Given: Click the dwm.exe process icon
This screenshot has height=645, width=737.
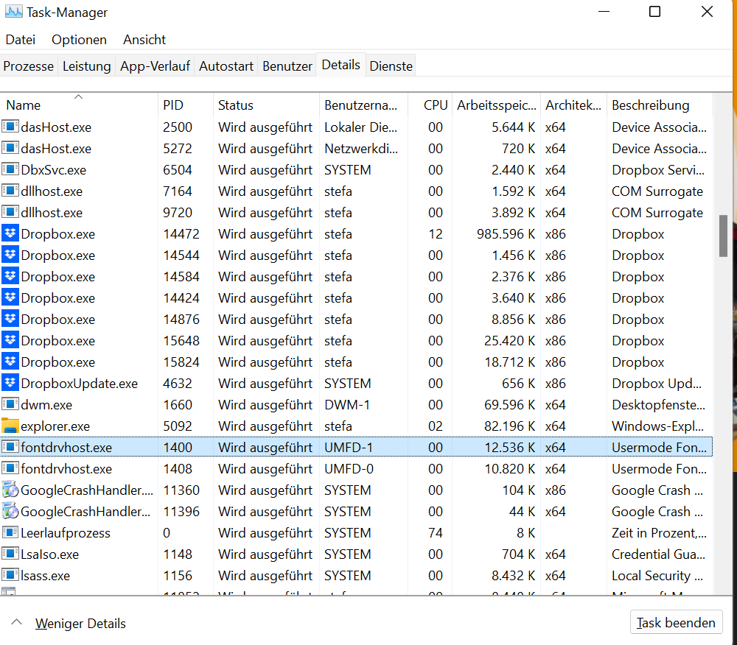Looking at the screenshot, I should pos(10,404).
